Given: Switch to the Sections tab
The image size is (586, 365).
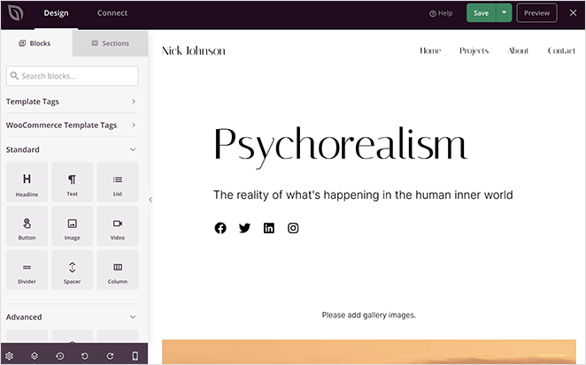Looking at the screenshot, I should pyautogui.click(x=110, y=43).
